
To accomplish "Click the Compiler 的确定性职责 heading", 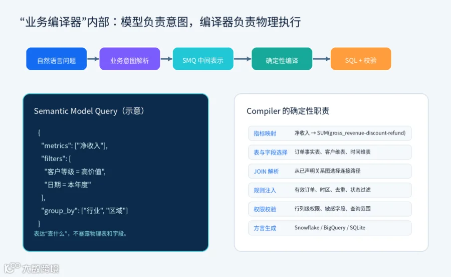I will click(x=288, y=111).
